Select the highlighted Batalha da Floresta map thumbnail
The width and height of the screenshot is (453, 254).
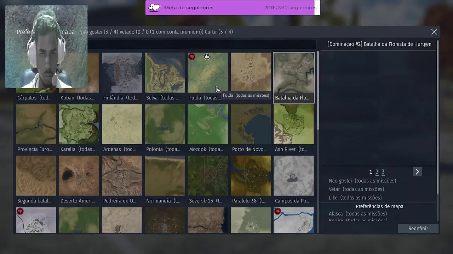tap(294, 73)
